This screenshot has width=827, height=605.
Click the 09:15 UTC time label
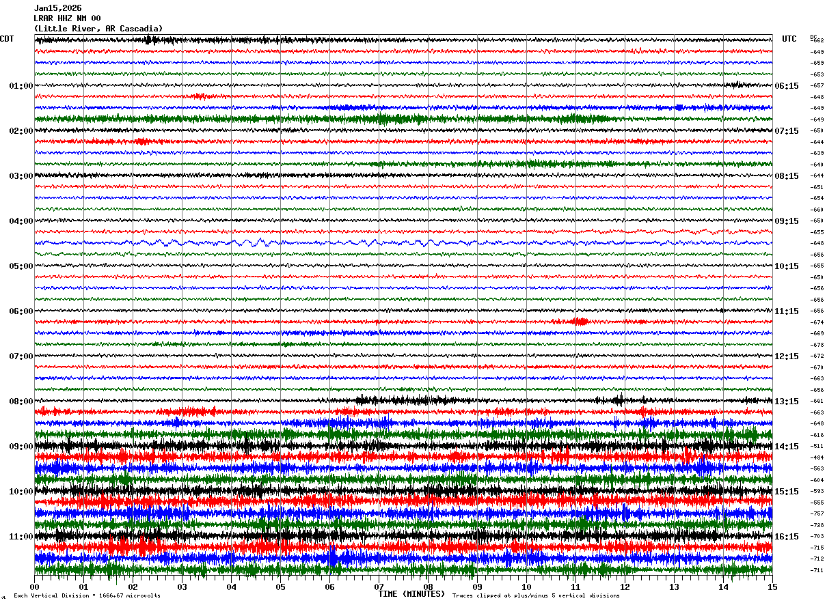tap(787, 221)
